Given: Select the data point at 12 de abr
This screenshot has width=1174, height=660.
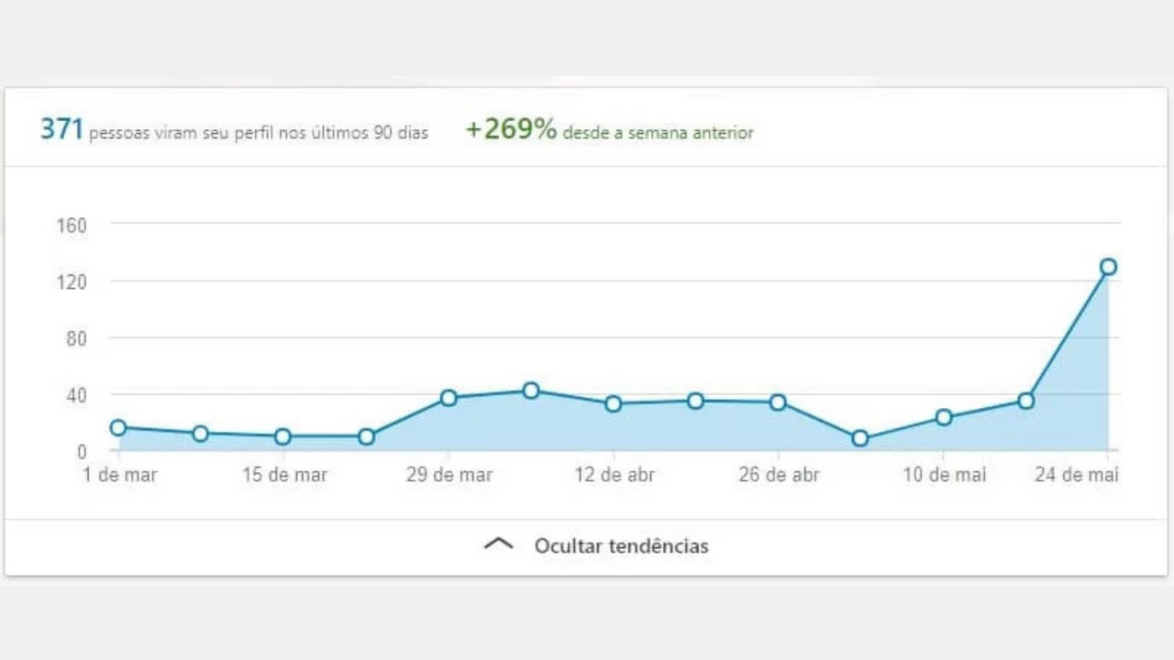Looking at the screenshot, I should coord(614,403).
